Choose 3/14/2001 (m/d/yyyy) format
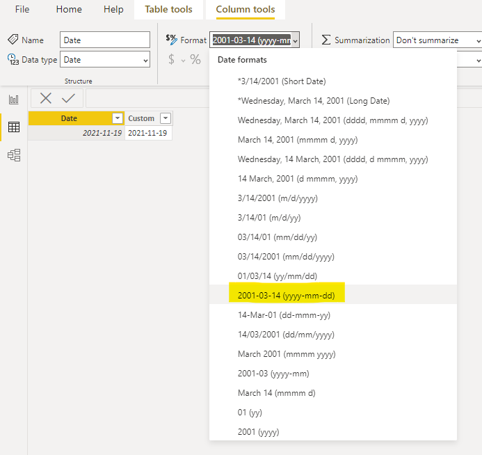Viewport: 482px width, 455px height. (333, 198)
